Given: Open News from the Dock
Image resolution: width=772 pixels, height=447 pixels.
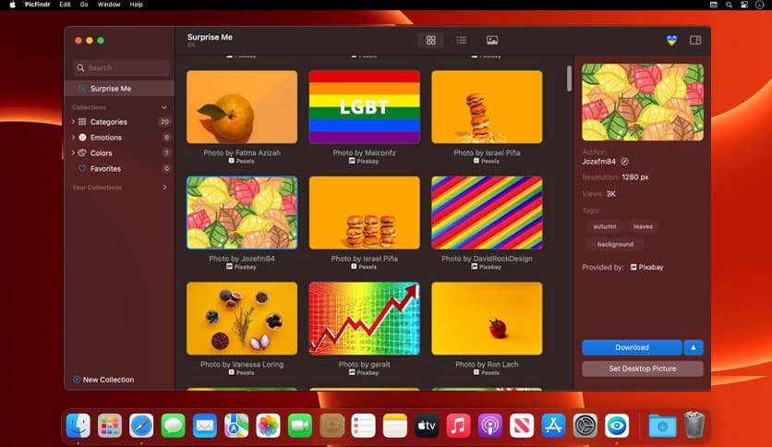Looking at the screenshot, I should click(x=522, y=426).
